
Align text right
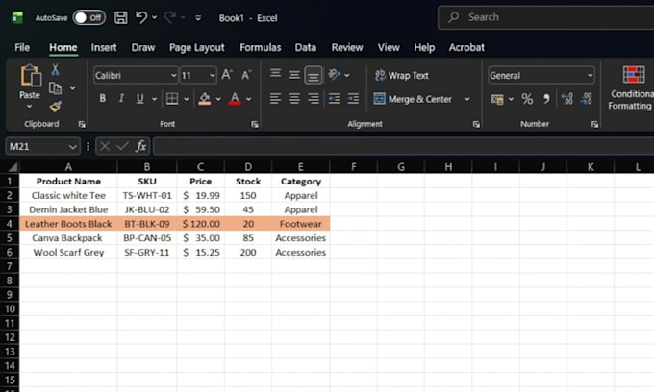[314, 99]
